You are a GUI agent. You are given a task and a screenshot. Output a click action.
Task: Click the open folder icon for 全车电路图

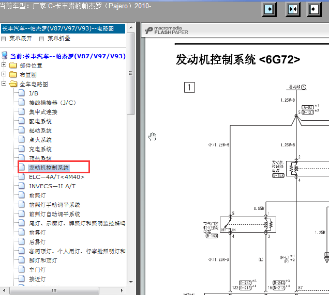(x=13, y=84)
